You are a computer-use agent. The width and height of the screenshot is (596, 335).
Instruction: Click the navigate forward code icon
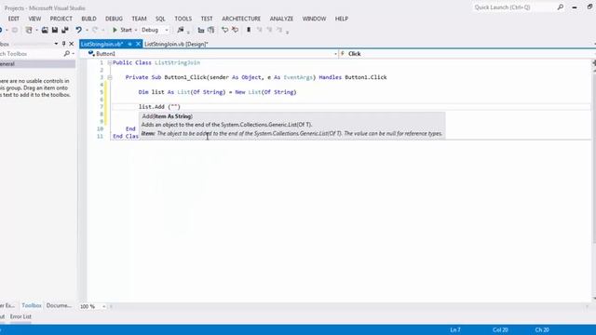click(236, 30)
